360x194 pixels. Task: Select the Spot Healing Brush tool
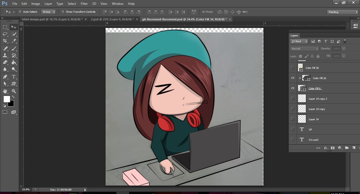[x=5, y=48]
